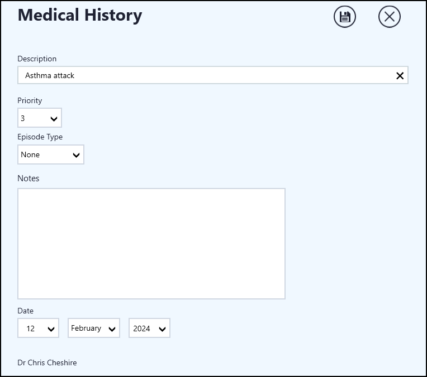Click the chevron arrow beside None
This screenshot has width=427, height=377.
click(x=77, y=156)
